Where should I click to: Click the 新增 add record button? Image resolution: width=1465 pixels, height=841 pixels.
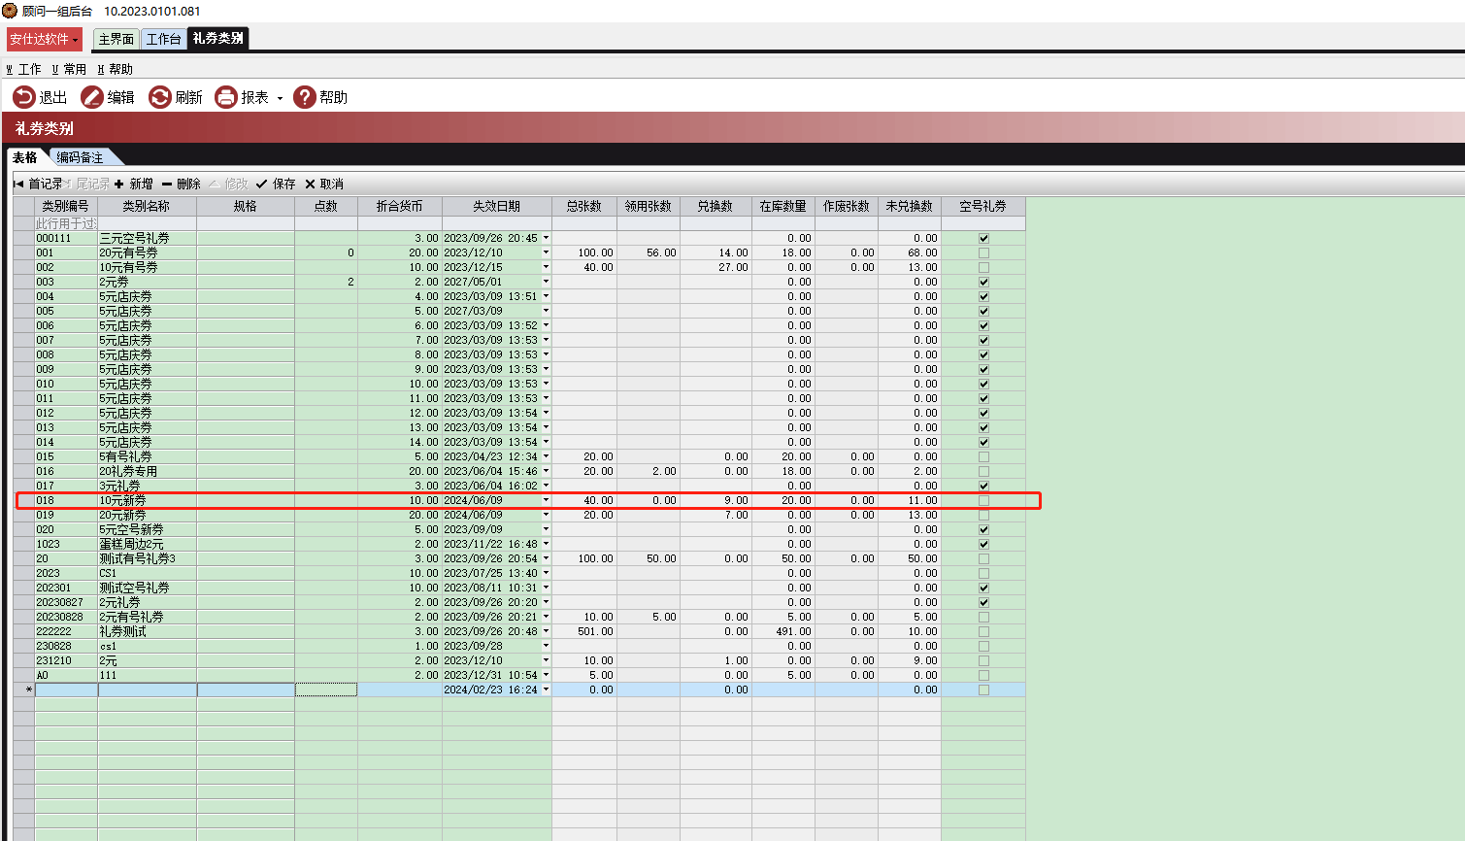click(134, 184)
